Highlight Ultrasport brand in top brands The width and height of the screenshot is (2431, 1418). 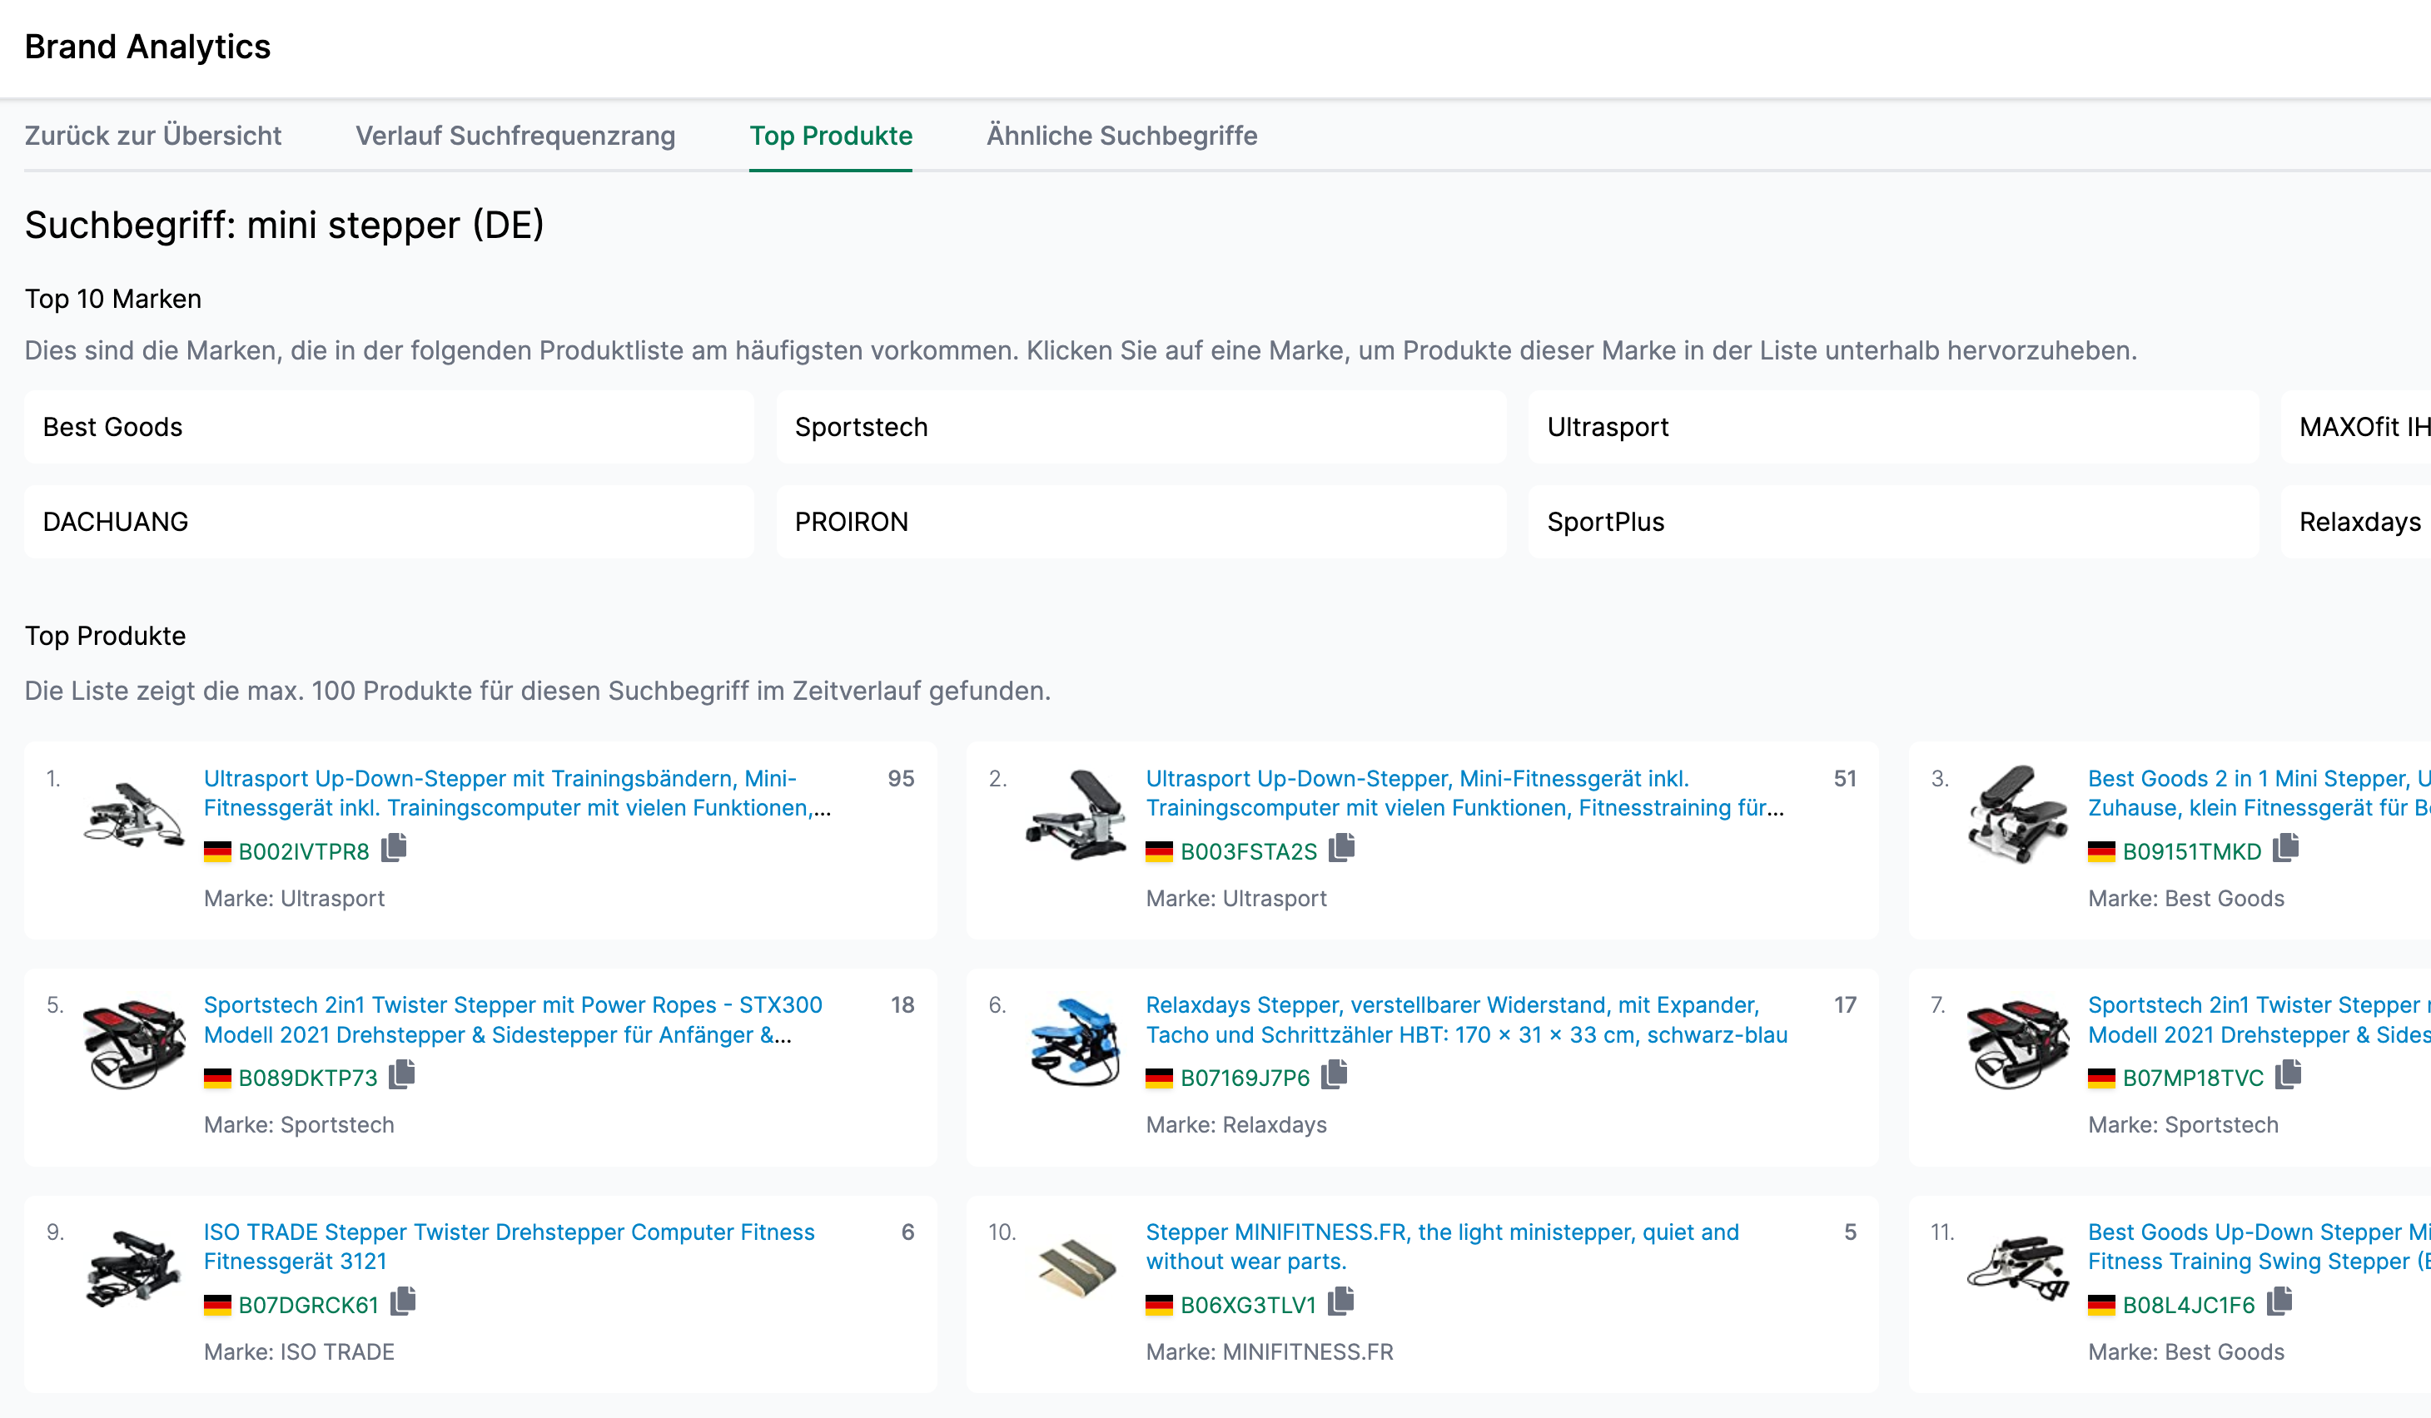pos(1894,427)
